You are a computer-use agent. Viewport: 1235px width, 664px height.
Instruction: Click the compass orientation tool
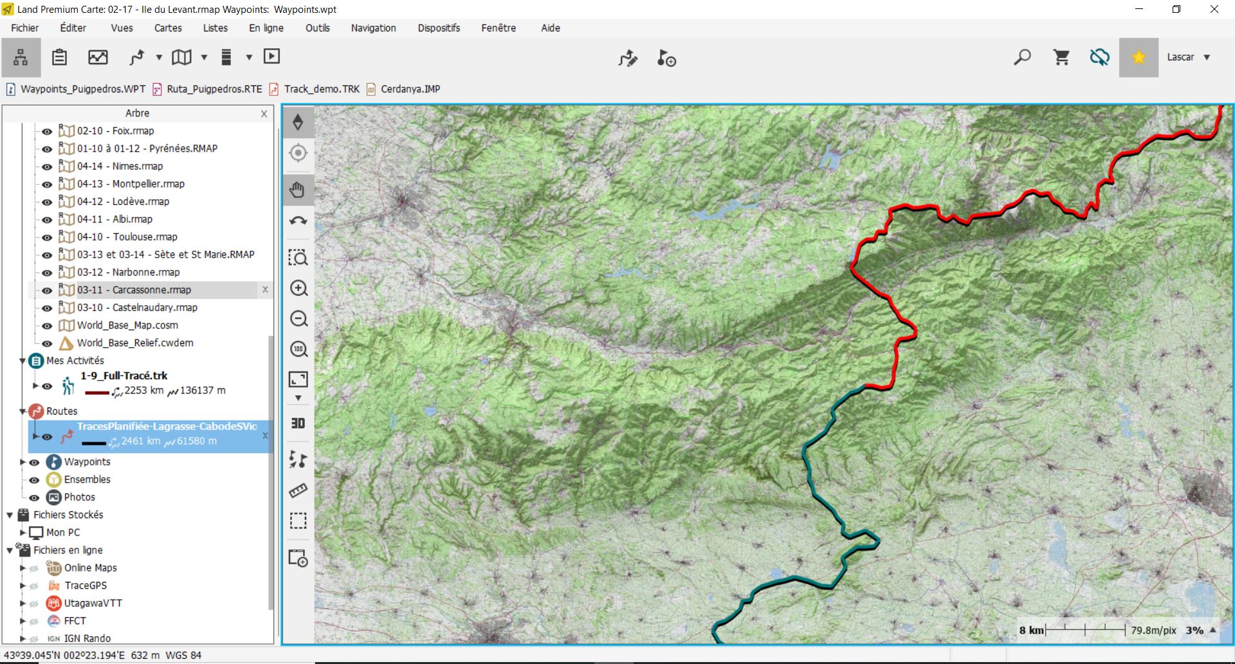pos(298,122)
